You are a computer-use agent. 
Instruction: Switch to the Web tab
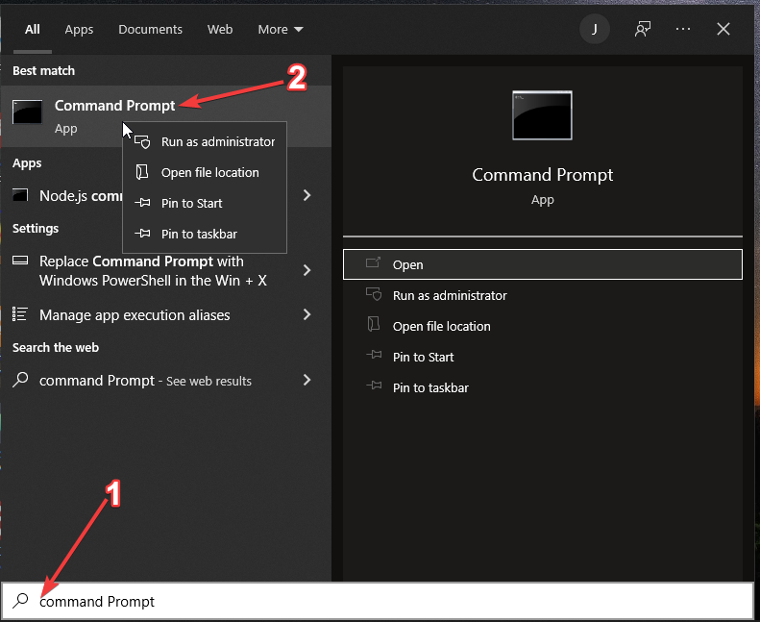(220, 30)
